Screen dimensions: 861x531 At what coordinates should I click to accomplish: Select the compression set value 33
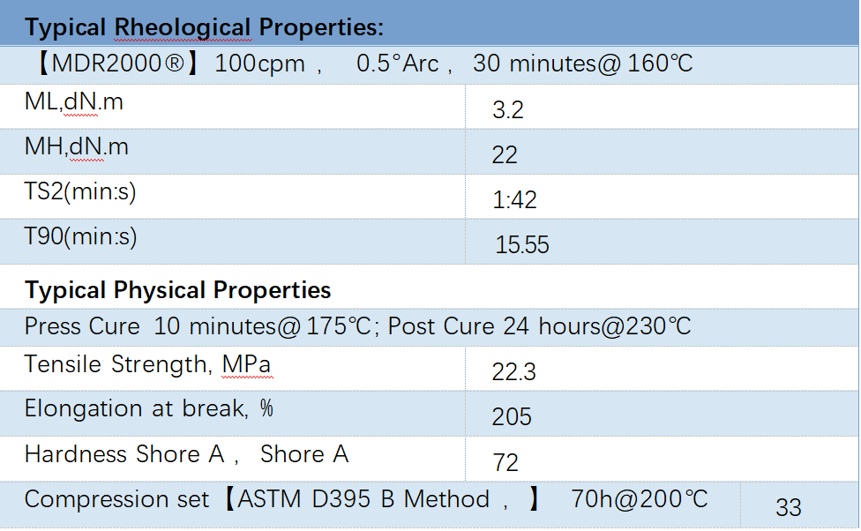(x=789, y=507)
